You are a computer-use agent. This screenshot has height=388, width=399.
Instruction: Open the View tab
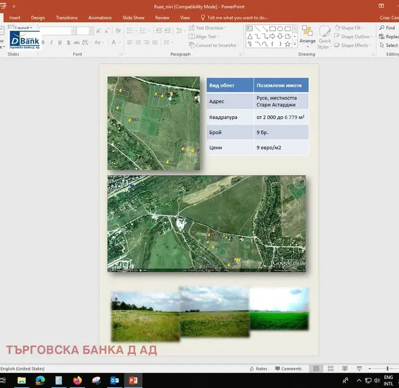pos(185,18)
